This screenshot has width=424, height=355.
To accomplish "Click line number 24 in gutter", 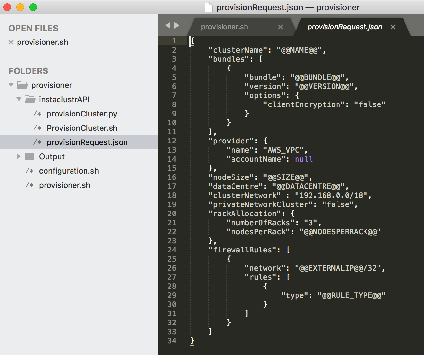I will pyautogui.click(x=172, y=250).
